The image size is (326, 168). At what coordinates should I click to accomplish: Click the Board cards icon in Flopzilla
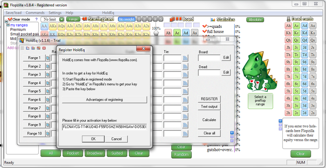tap(176, 19)
